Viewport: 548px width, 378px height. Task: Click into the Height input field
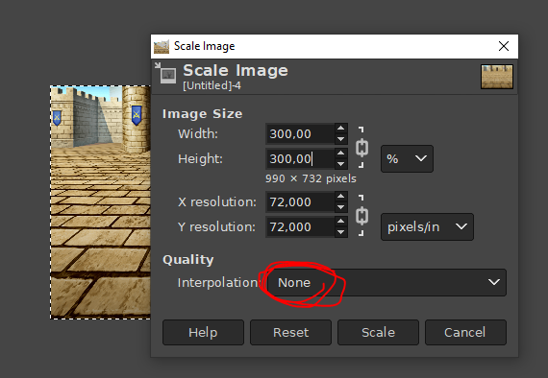tap(300, 158)
